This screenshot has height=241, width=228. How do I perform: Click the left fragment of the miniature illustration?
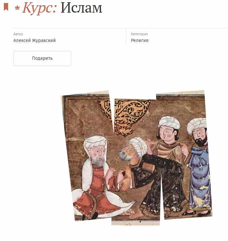tap(88, 155)
